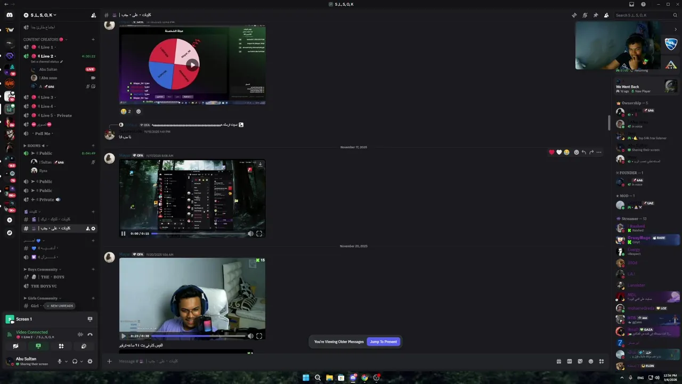Fullscreen the webcam video

(259, 336)
